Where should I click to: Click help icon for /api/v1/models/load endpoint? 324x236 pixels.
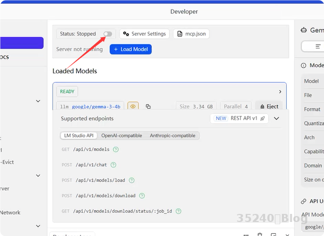(132, 181)
